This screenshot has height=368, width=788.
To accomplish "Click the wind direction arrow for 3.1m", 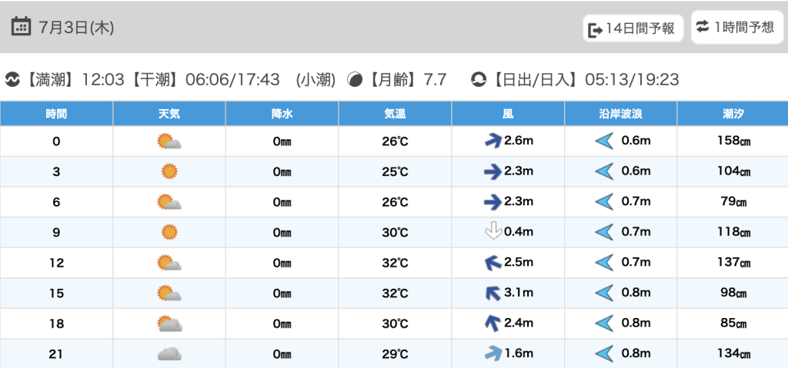I will coord(492,293).
